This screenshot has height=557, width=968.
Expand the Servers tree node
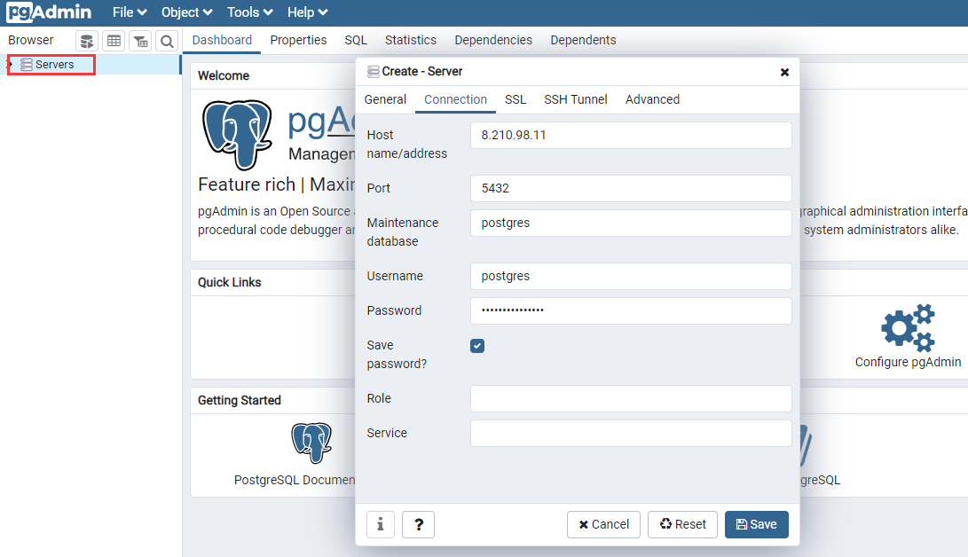click(10, 64)
